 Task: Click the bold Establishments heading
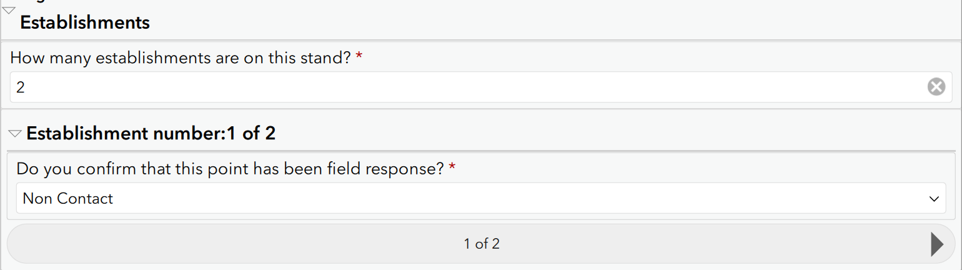pos(85,23)
